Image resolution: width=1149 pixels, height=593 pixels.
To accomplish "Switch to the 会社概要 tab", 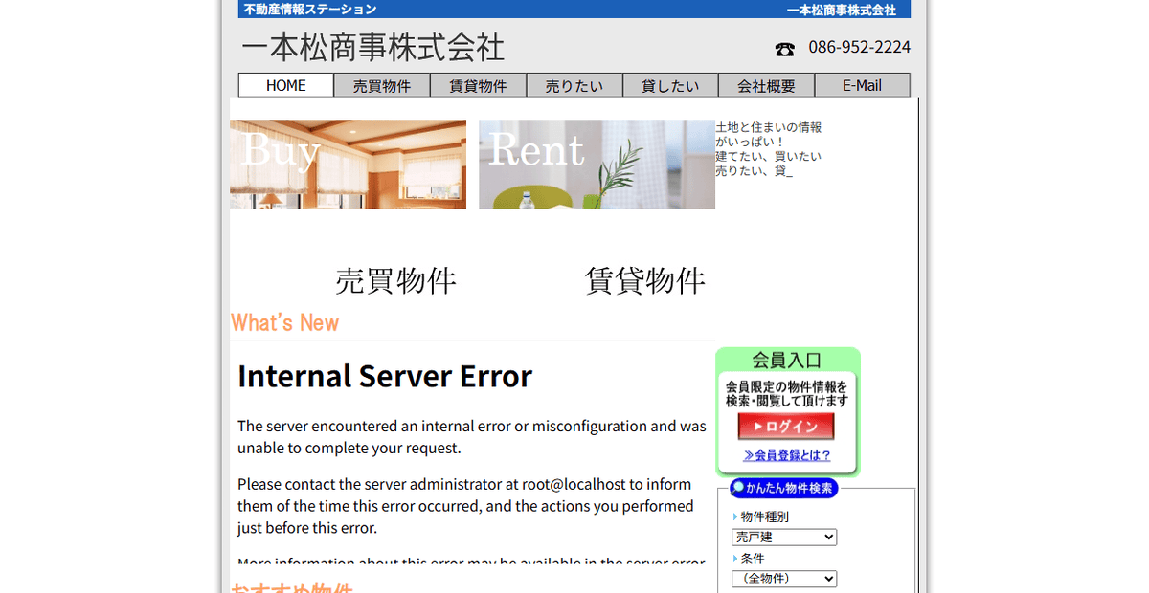I will coord(766,84).
